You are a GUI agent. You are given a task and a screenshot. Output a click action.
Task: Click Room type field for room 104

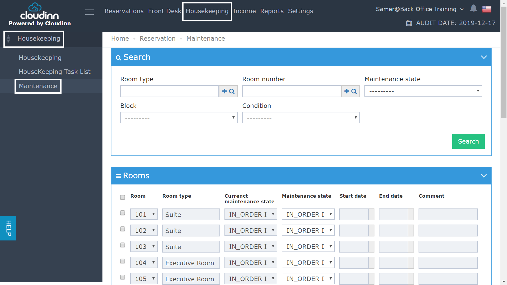click(191, 263)
